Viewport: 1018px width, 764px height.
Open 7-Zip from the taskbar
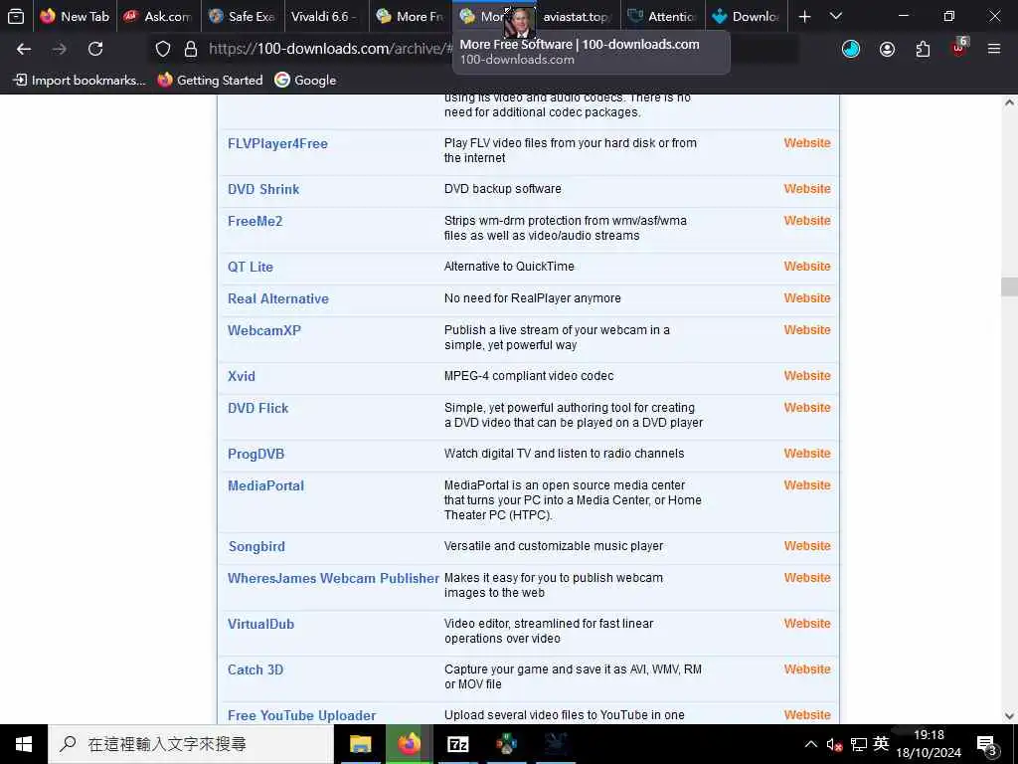[x=457, y=744]
